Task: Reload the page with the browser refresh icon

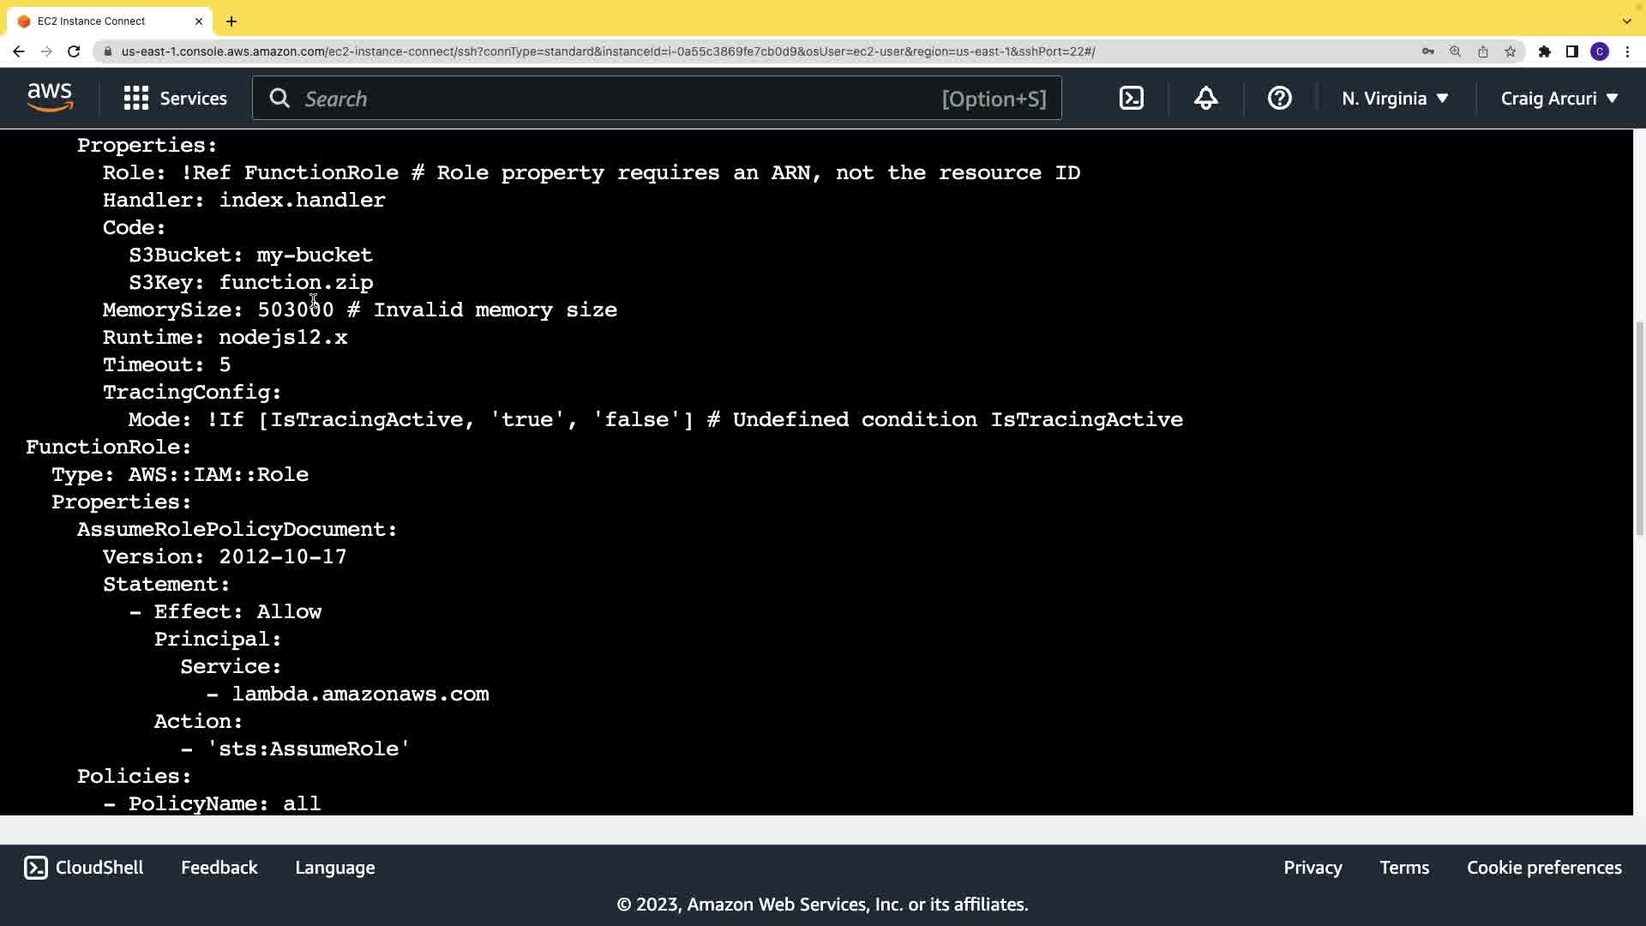Action: tap(74, 51)
